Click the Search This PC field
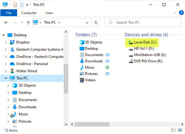 pos(142,23)
